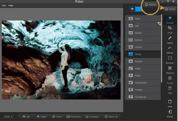178x121 pixels.
Task: Open the Crop tool in sidebar
Action: (x=170, y=30)
